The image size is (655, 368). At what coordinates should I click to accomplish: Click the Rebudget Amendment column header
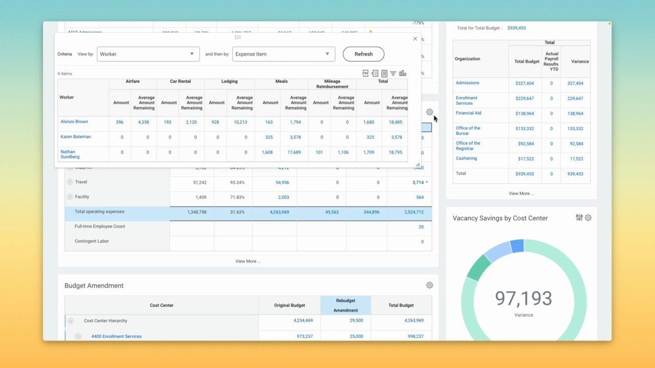[345, 305]
